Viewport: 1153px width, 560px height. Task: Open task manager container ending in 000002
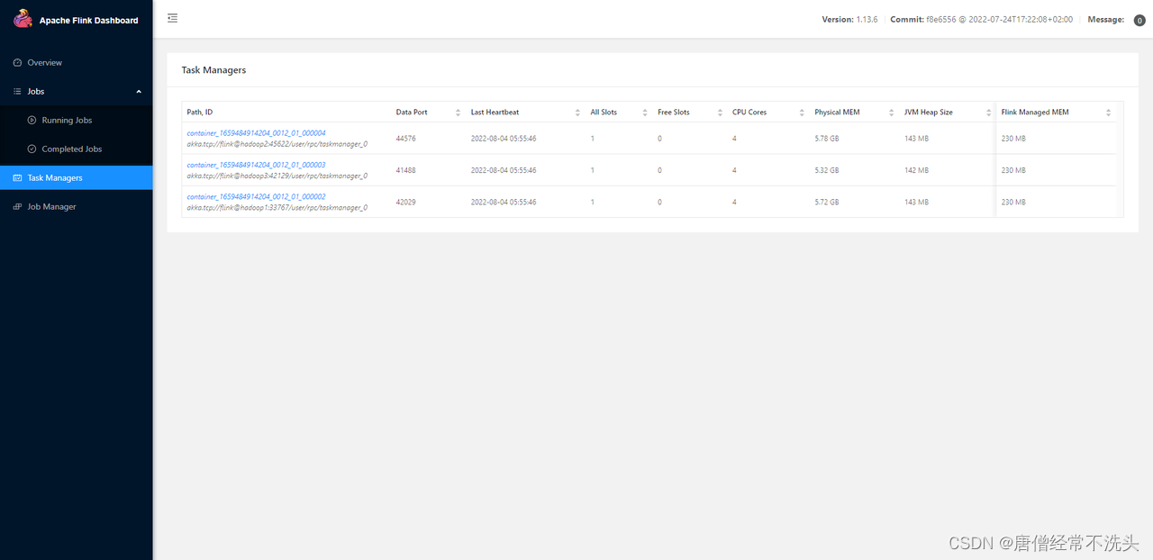(256, 196)
